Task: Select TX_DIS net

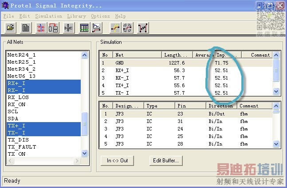Action: pyautogui.click(x=43, y=140)
